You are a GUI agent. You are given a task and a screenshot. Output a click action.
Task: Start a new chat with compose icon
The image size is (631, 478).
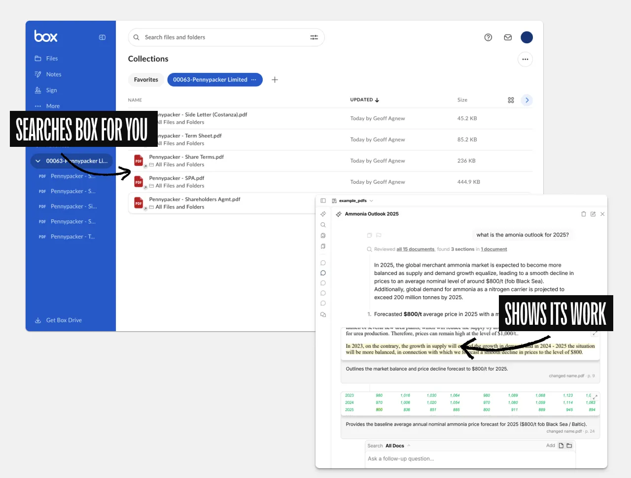click(593, 214)
